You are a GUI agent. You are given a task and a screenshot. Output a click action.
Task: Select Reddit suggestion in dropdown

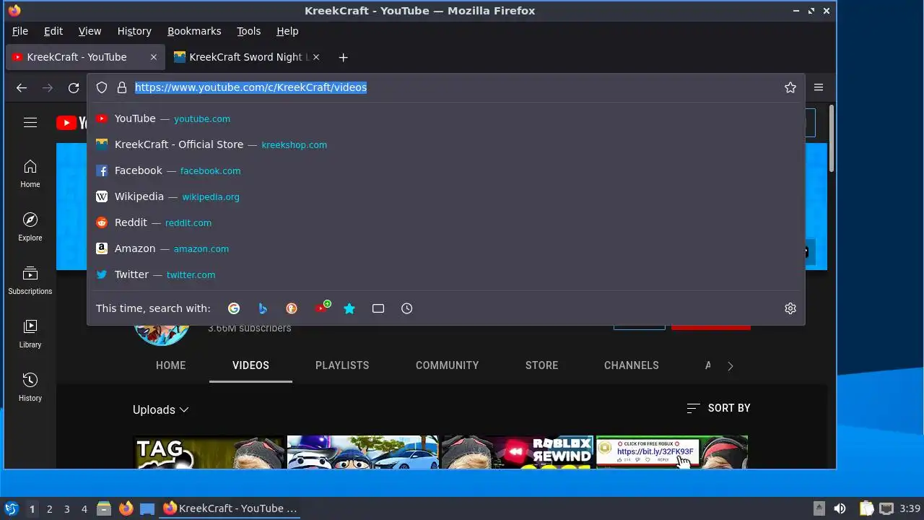(445, 222)
